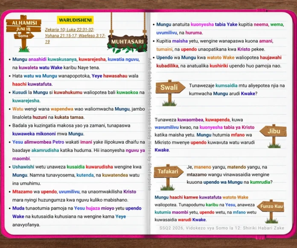Screen dimensions: 297x248
Task: Click the phrase 'Yesu alimwombea Petro'
Action: [38, 142]
